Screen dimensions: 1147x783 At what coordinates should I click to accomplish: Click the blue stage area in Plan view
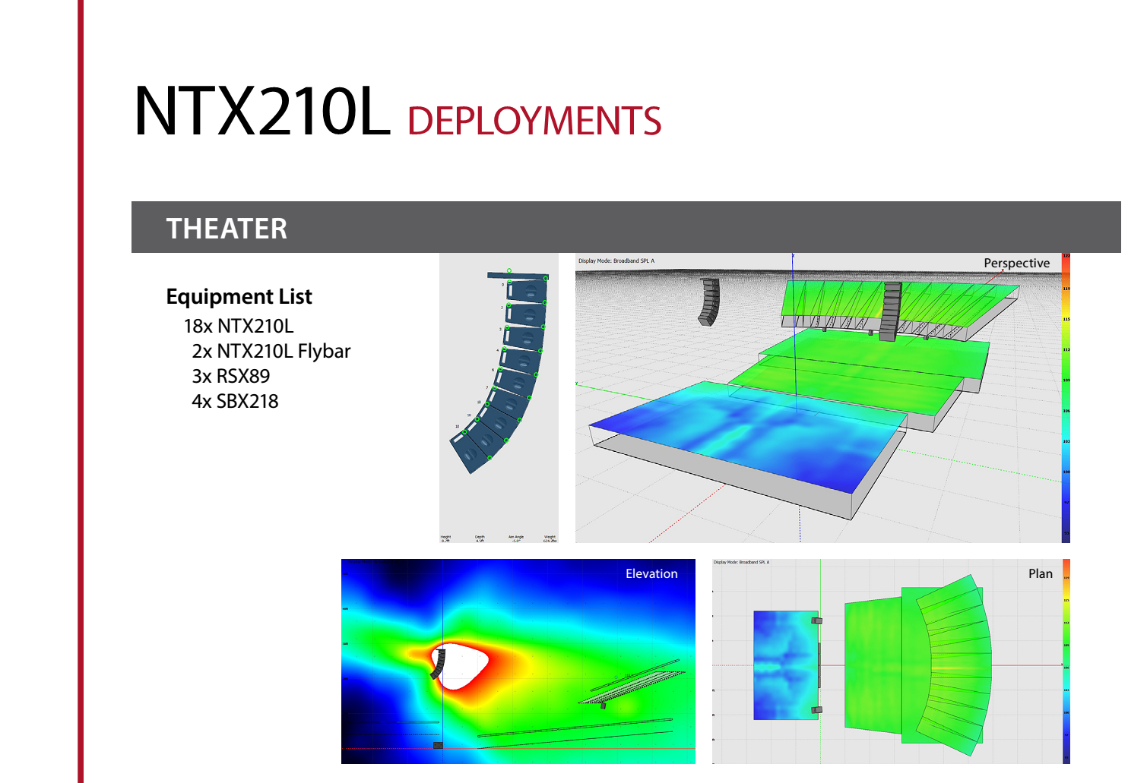click(785, 665)
